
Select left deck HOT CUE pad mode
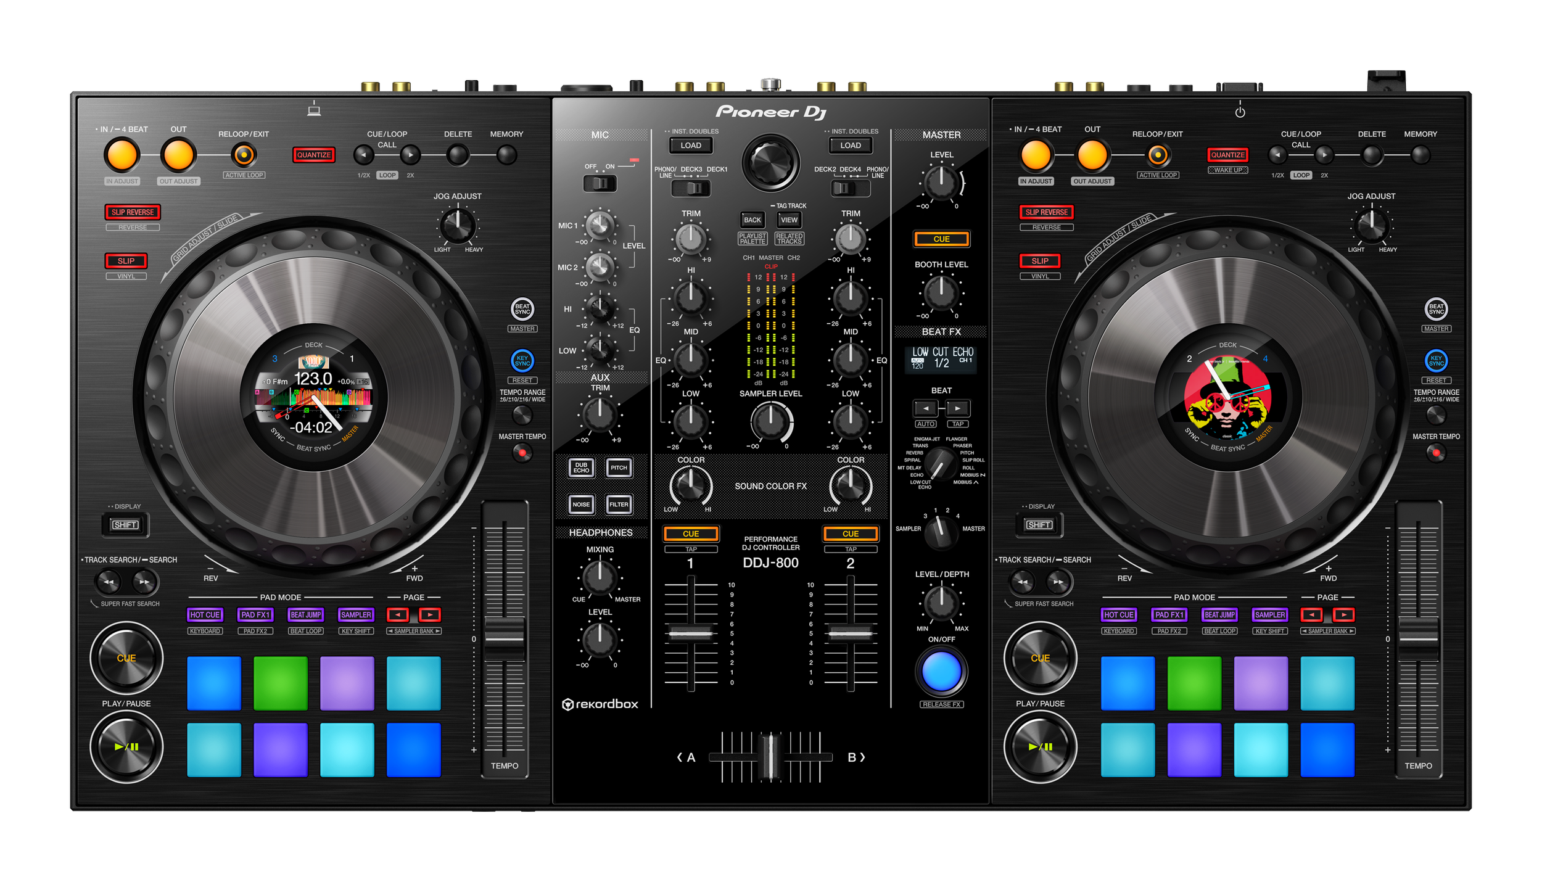pos(205,615)
